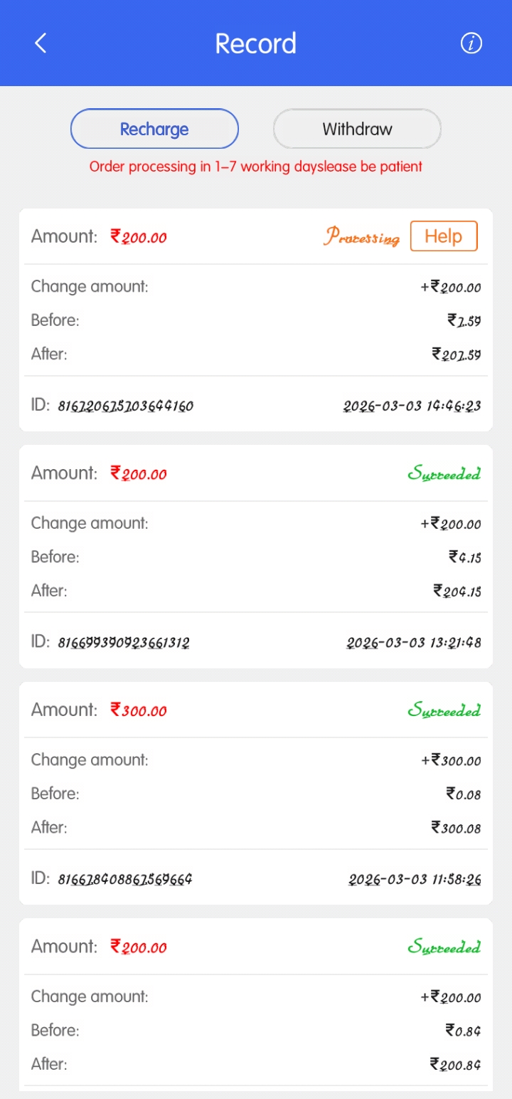512x1099 pixels.
Task: Click the After balance ₹207.59
Action: click(457, 354)
